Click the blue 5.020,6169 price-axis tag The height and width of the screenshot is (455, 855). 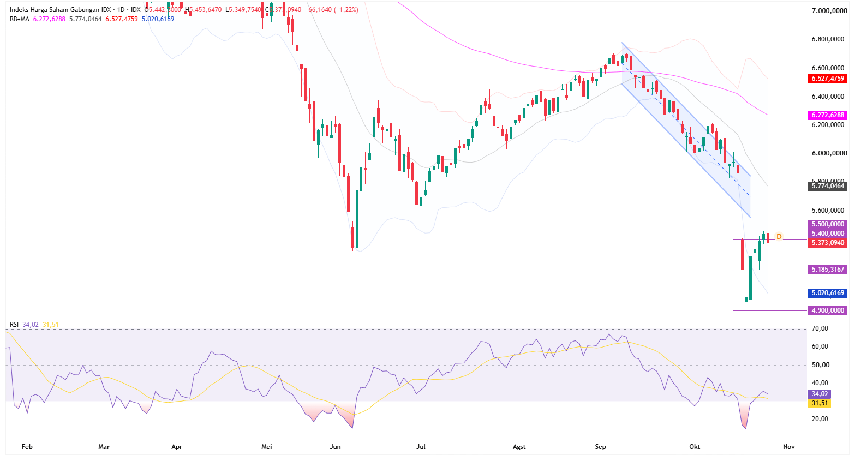click(828, 293)
